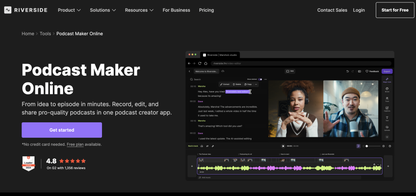Click the redo arrow in the editor
The height and width of the screenshot is (196, 416).
point(353,71)
